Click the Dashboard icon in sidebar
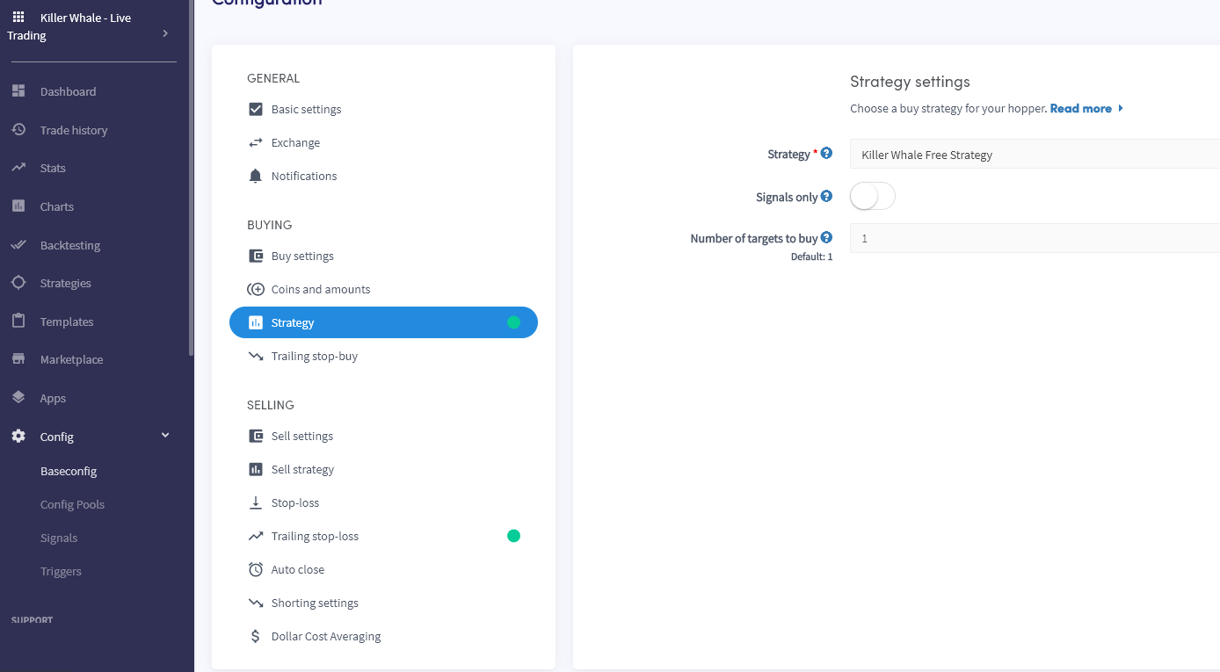 click(18, 91)
